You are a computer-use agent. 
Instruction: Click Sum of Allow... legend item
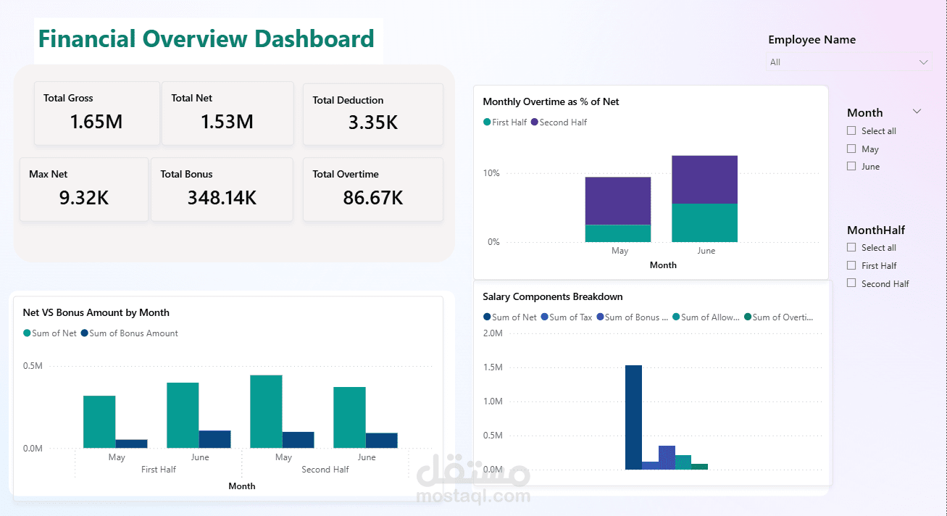pyautogui.click(x=706, y=317)
